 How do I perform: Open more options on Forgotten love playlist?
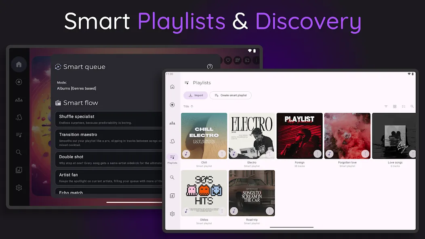pos(365,154)
